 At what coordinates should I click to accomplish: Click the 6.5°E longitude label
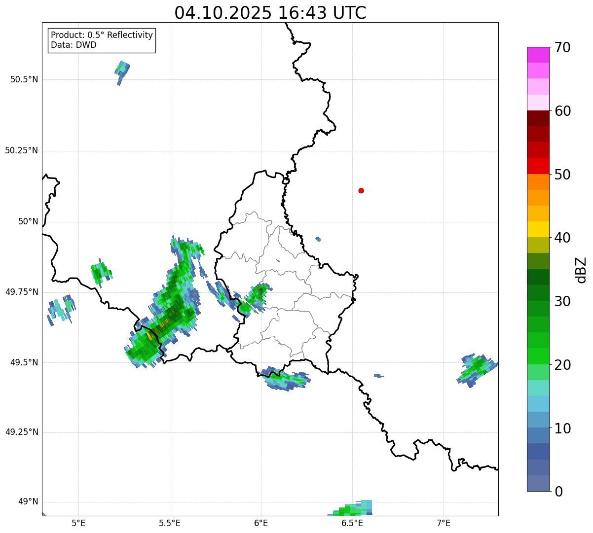(x=352, y=523)
